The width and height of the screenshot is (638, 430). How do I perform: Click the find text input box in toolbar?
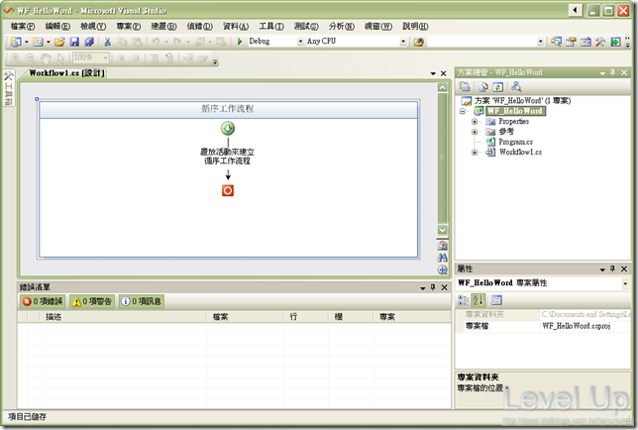pos(481,42)
